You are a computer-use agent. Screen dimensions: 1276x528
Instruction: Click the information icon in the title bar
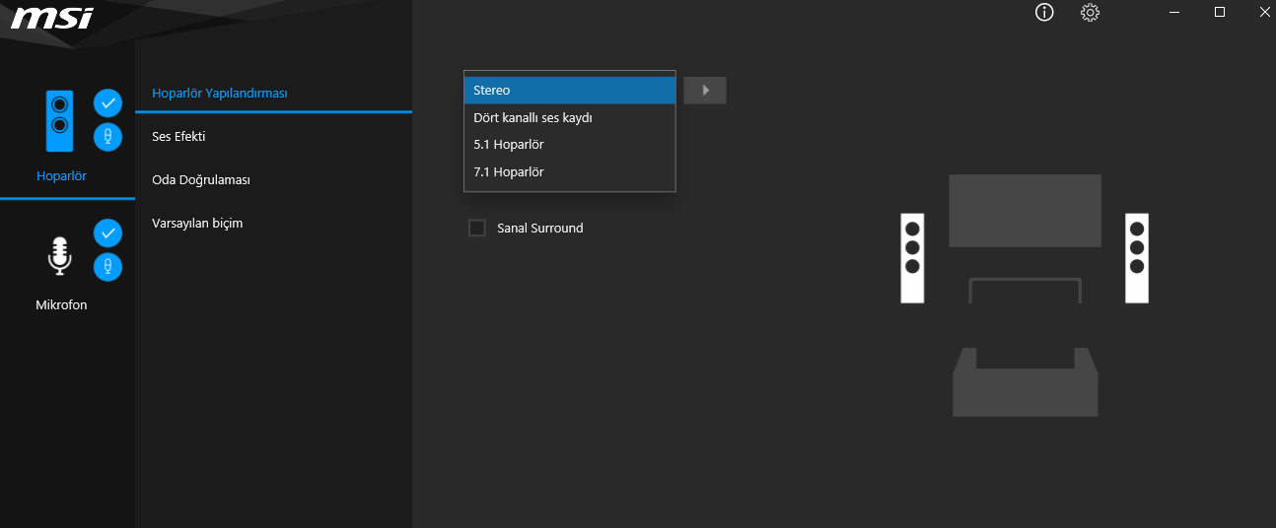coord(1044,13)
